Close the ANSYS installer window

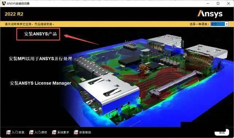click(x=229, y=3)
